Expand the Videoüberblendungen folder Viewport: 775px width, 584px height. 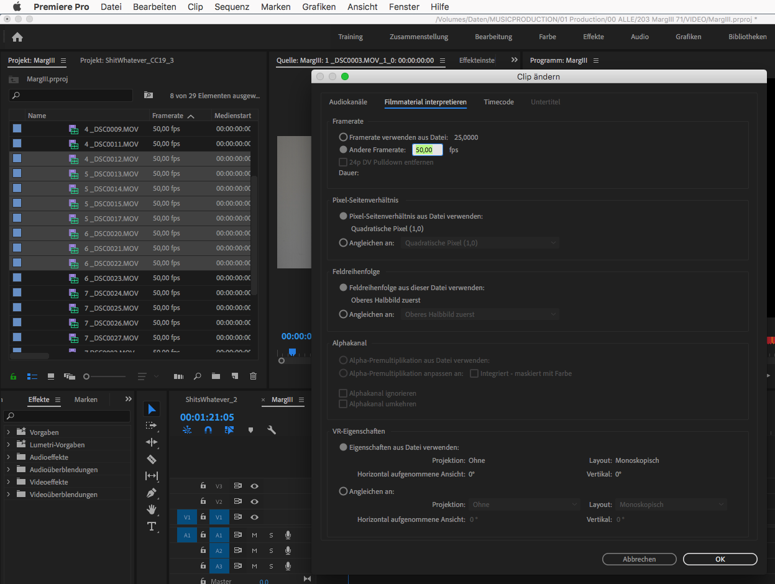click(x=9, y=495)
